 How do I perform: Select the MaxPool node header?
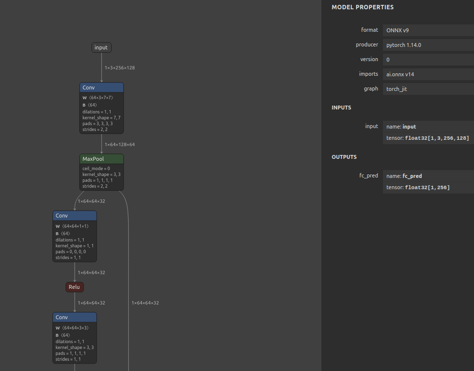pyautogui.click(x=101, y=159)
